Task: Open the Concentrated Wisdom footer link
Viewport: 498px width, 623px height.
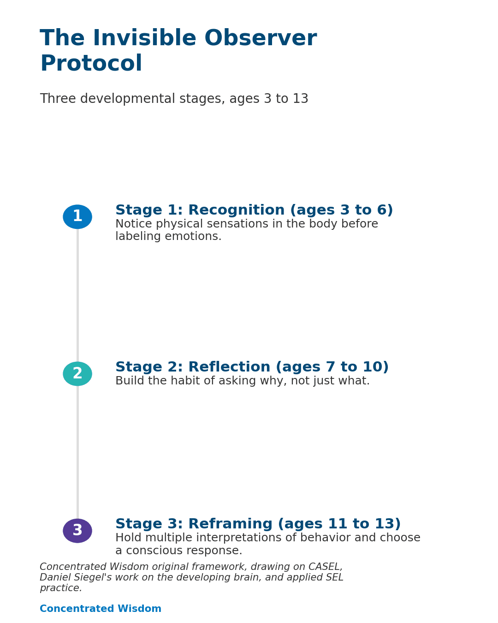Action: [101, 609]
